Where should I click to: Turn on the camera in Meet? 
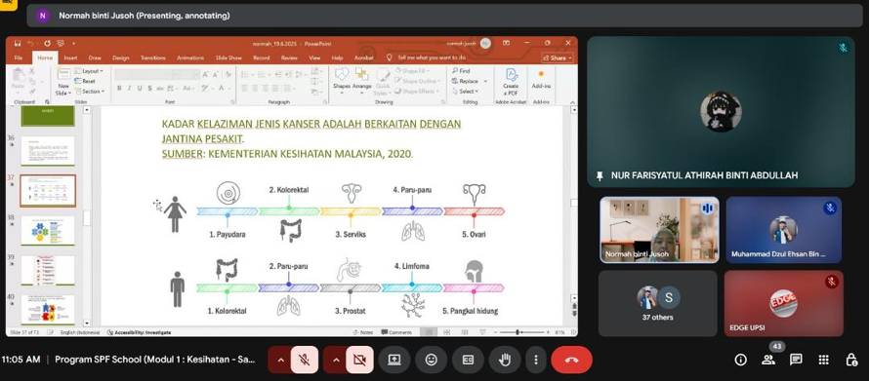(x=359, y=360)
